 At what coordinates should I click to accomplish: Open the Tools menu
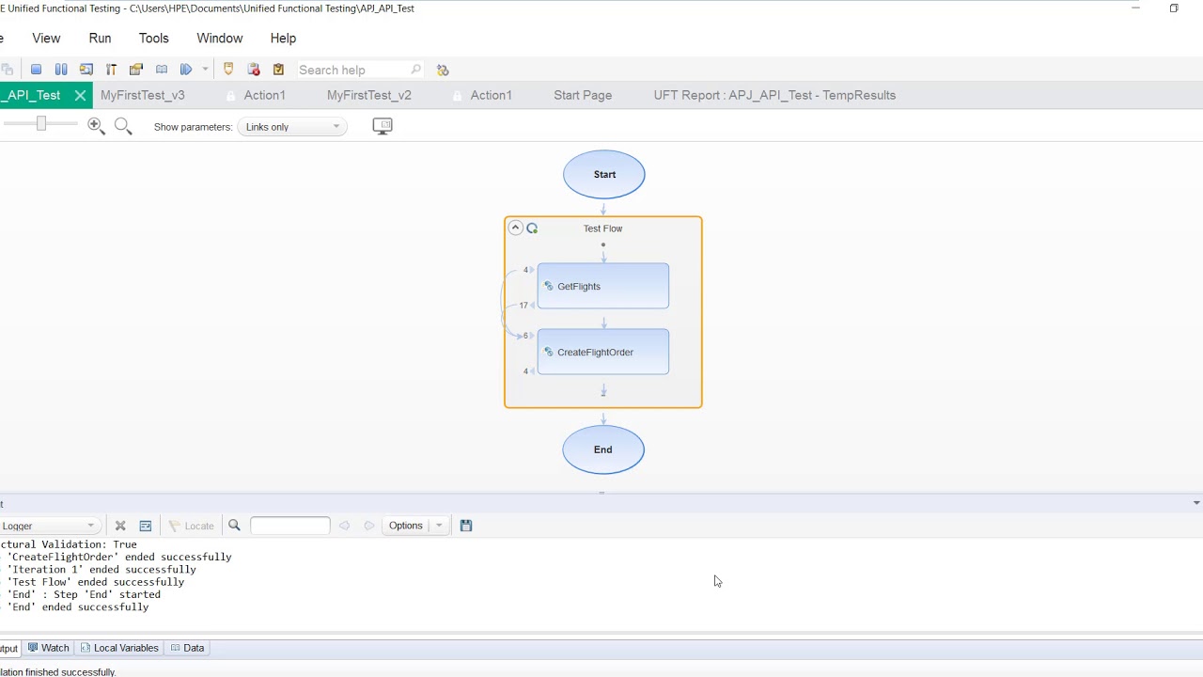pyautogui.click(x=154, y=39)
